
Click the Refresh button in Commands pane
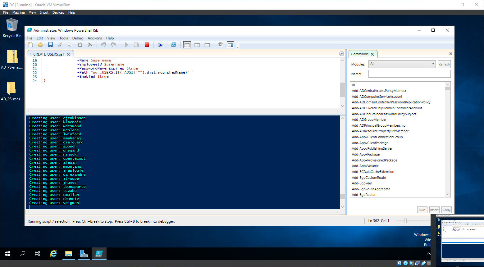click(x=444, y=64)
